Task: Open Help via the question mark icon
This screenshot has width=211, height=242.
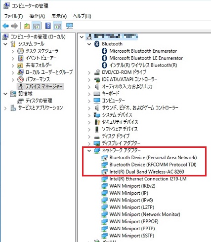Action: click(48, 26)
